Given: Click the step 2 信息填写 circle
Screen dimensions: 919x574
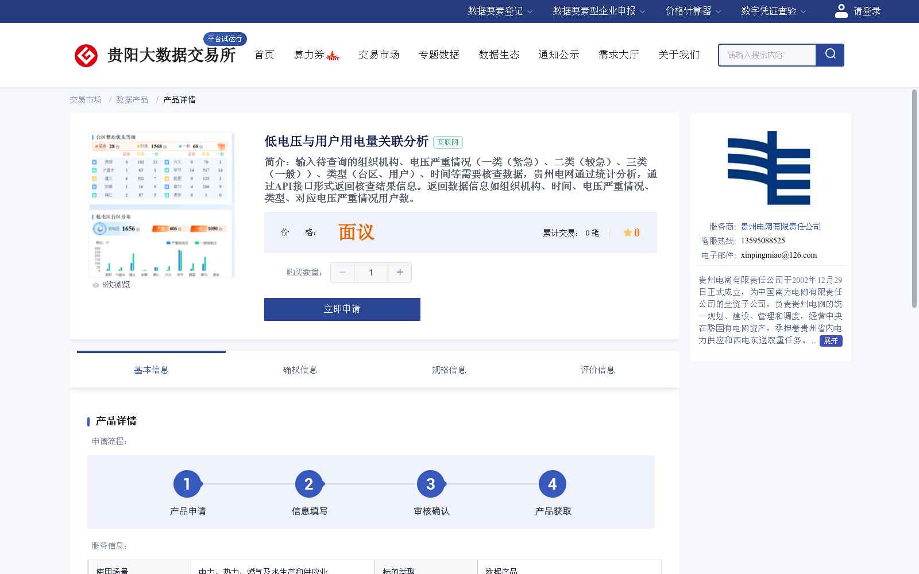Looking at the screenshot, I should pyautogui.click(x=309, y=484).
